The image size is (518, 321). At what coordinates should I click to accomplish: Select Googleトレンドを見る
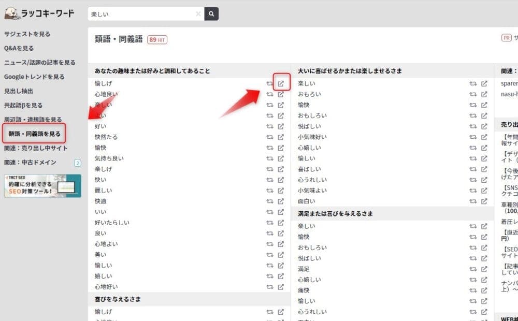pyautogui.click(x=34, y=77)
